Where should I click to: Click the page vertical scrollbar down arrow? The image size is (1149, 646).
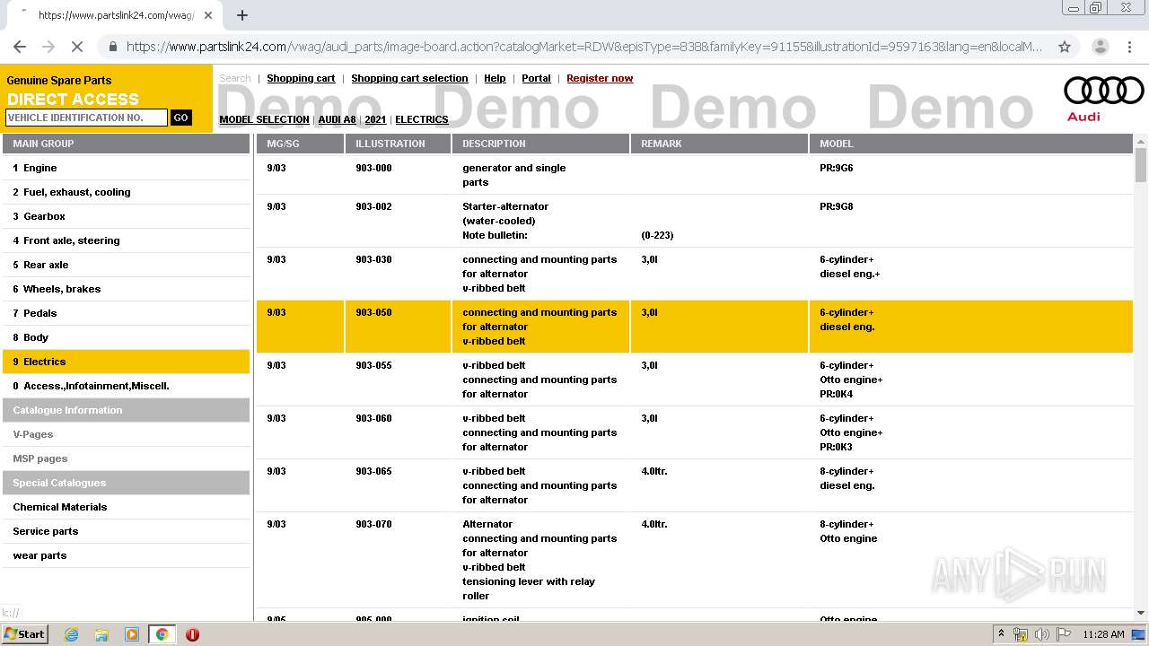click(1141, 613)
